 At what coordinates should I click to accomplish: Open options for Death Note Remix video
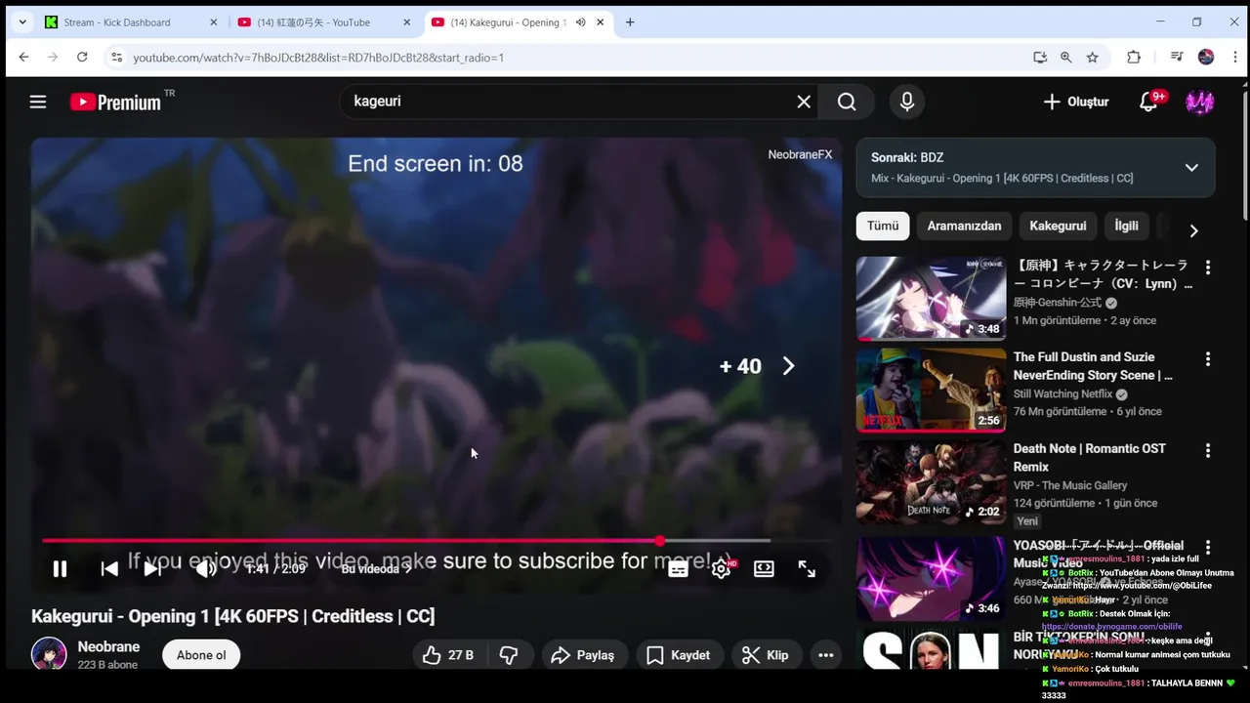(1208, 451)
